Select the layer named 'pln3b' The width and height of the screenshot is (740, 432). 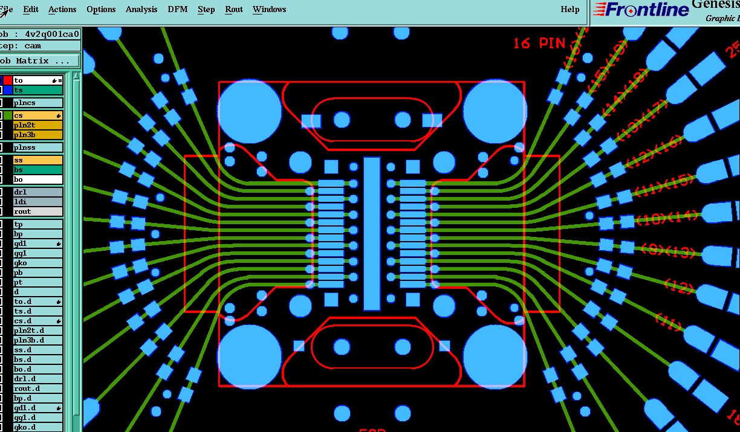[37, 135]
